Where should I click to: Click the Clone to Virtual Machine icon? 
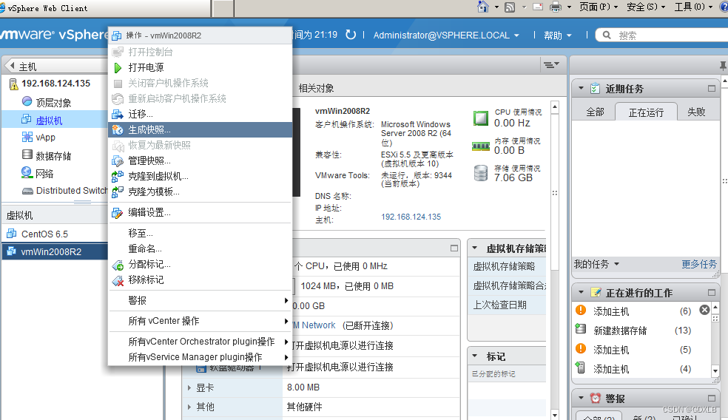118,176
